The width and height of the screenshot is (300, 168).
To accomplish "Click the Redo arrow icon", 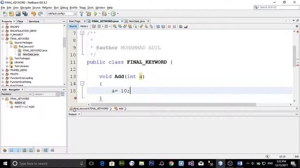I will (x=40, y=14).
